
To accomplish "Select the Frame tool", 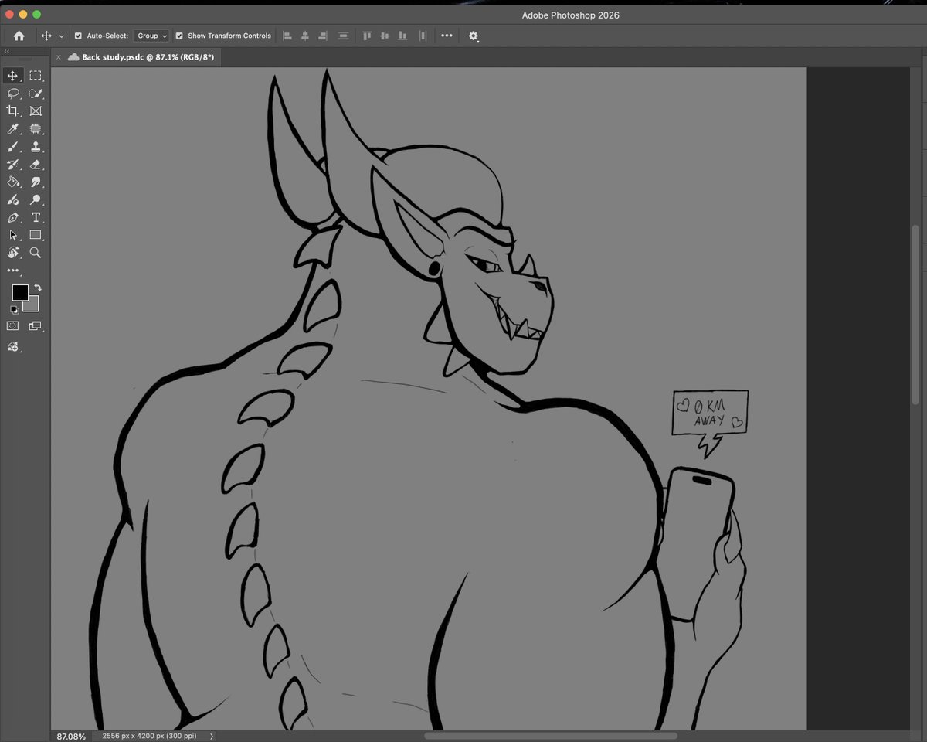I will [x=36, y=111].
